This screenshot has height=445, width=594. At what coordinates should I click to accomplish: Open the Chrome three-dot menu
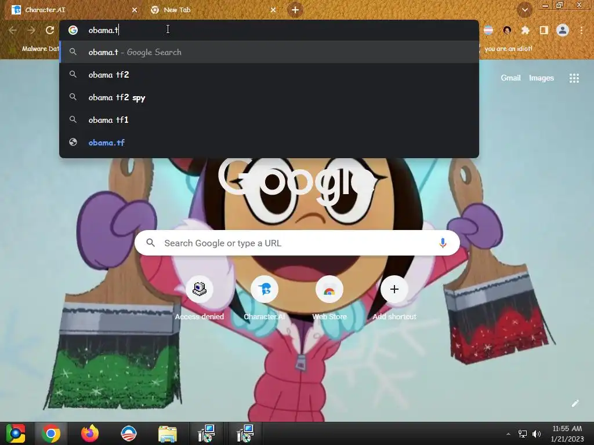(x=581, y=30)
